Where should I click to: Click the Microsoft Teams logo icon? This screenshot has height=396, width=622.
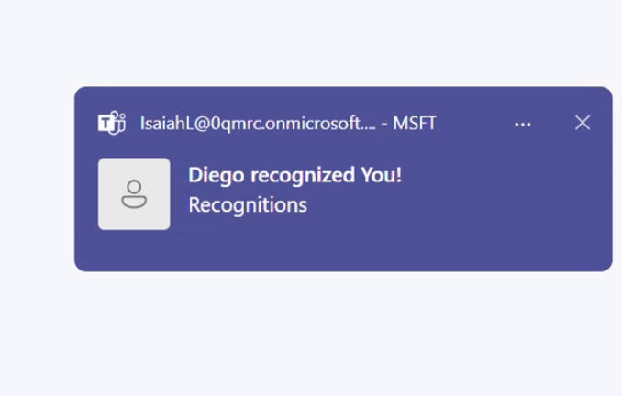point(111,123)
